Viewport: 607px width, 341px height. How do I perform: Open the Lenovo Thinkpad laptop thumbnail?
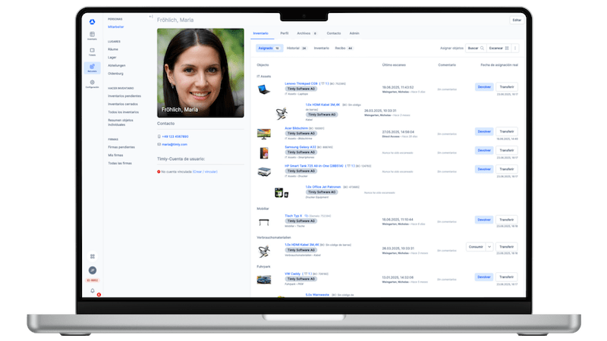pyautogui.click(x=264, y=89)
